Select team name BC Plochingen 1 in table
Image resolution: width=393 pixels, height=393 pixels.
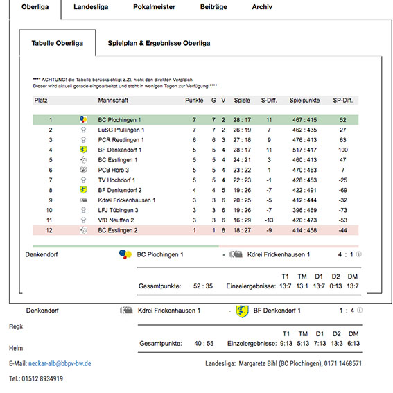point(119,120)
